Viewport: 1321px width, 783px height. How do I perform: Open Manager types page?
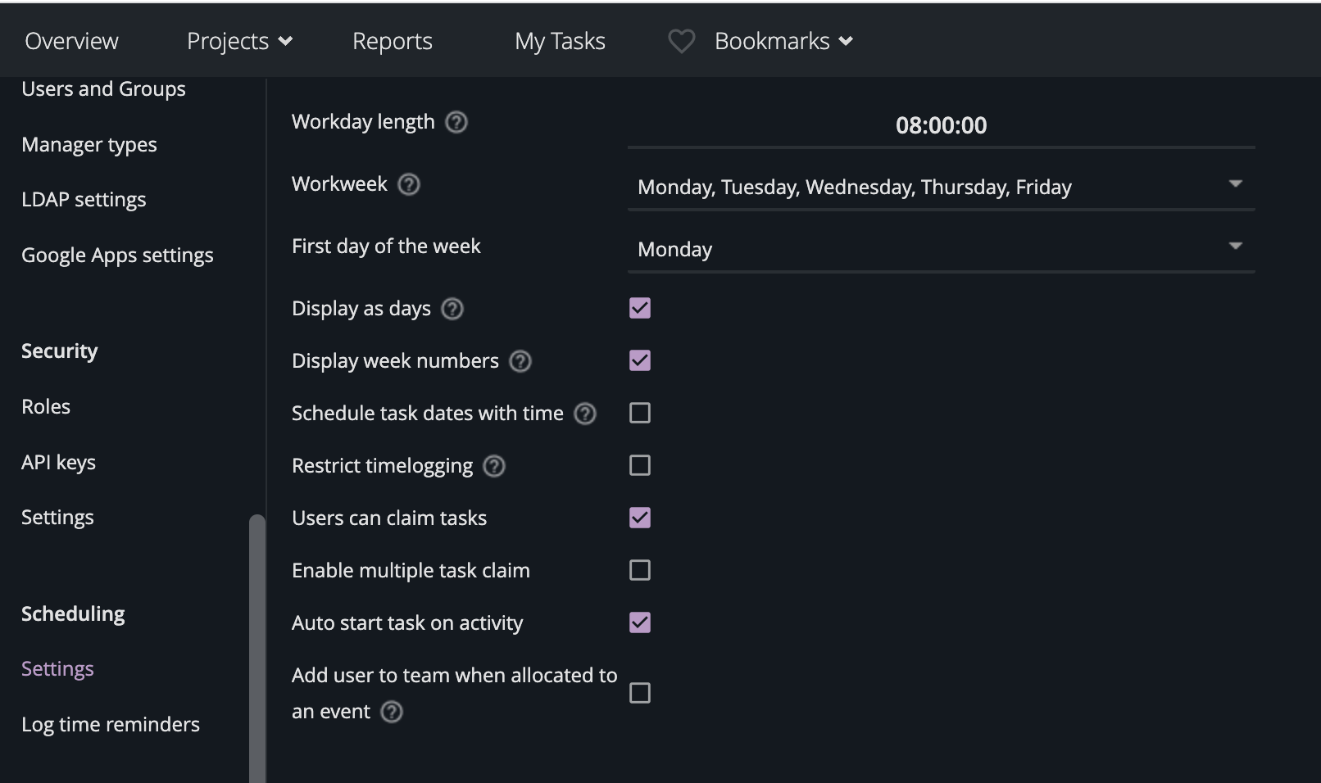(x=89, y=145)
